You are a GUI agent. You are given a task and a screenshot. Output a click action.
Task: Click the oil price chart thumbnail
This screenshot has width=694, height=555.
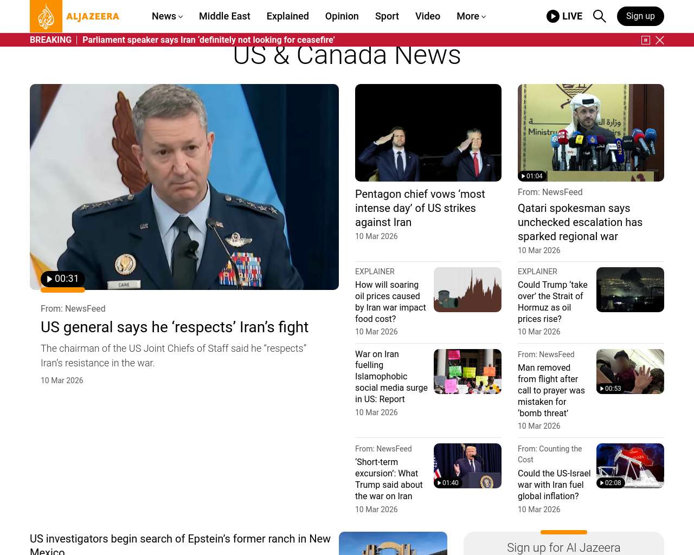[x=467, y=289]
